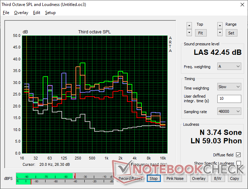
Task: Click the user defined integration time field
Action: [x=229, y=99]
